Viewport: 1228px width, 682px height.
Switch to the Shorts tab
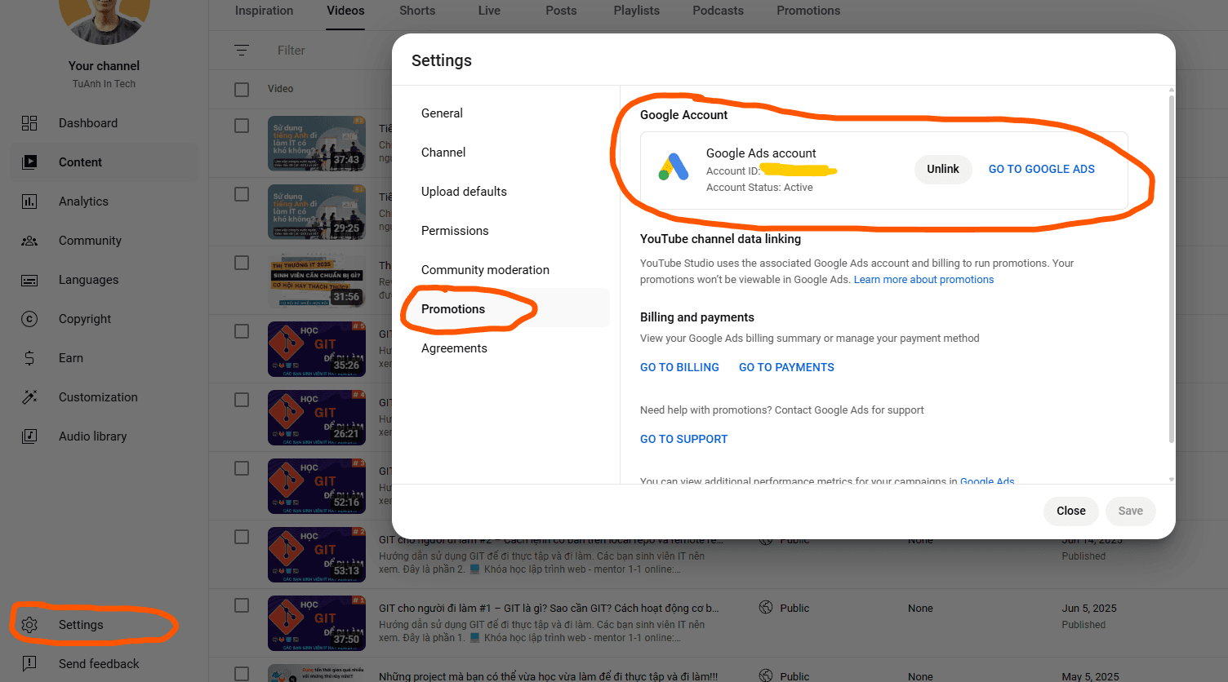coord(416,11)
